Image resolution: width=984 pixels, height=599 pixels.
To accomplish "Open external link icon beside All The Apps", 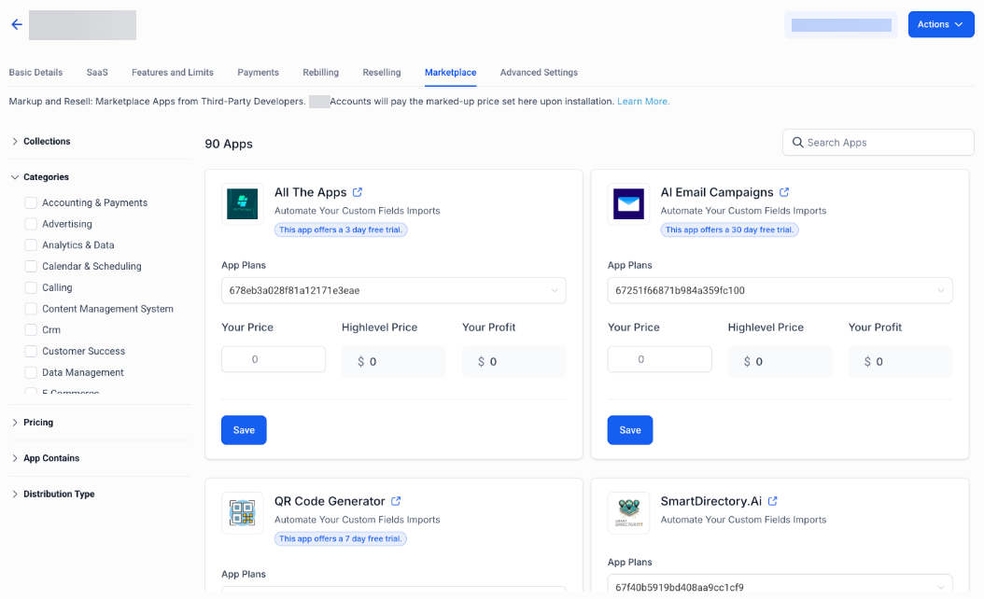I will coord(358,192).
